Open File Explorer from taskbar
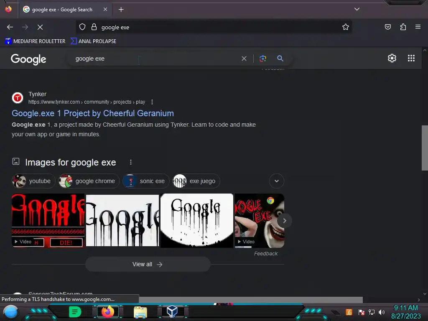The height and width of the screenshot is (321, 428). click(x=140, y=312)
